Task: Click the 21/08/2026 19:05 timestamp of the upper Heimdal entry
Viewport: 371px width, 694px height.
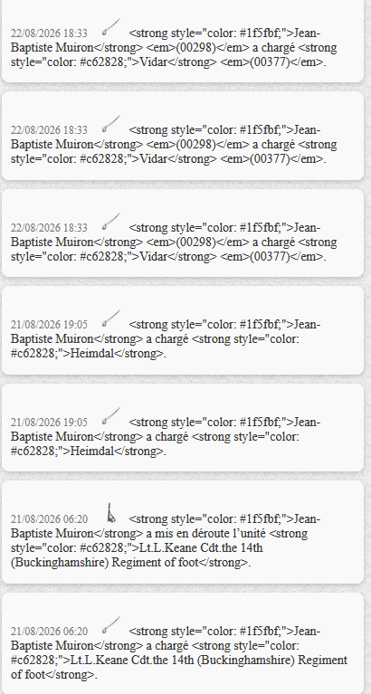Action: (49, 325)
